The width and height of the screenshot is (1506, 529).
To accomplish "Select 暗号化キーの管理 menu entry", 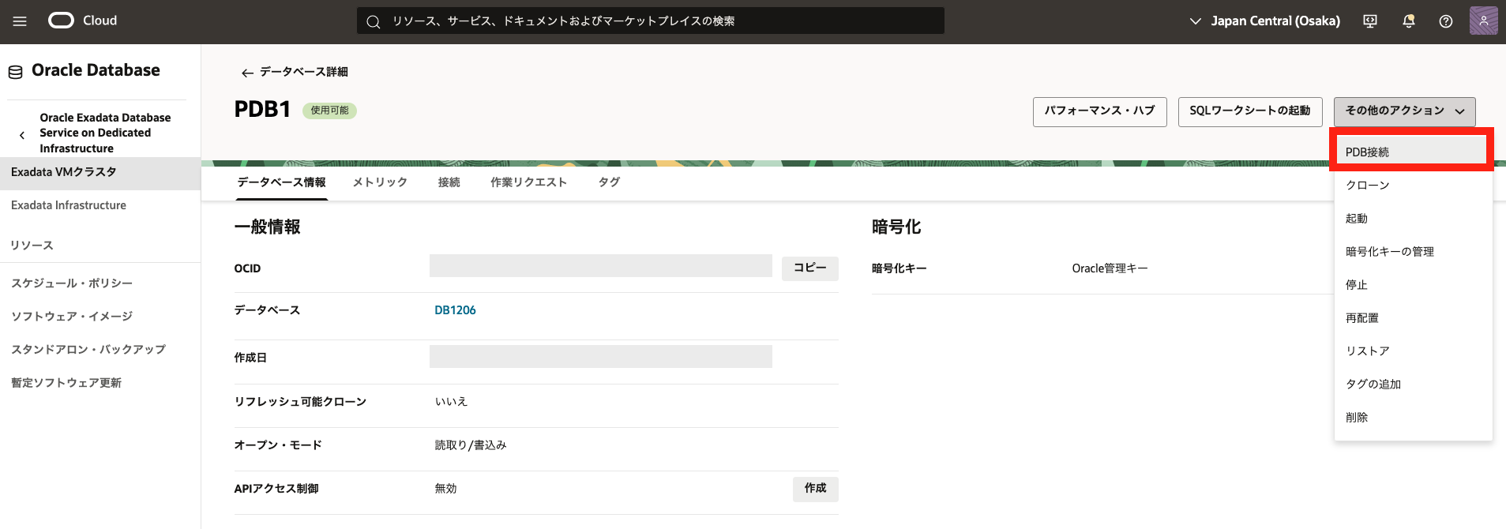I will coord(1389,251).
